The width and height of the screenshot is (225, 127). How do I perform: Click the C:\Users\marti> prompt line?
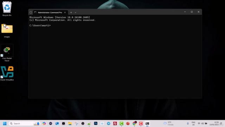pyautogui.click(x=40, y=25)
